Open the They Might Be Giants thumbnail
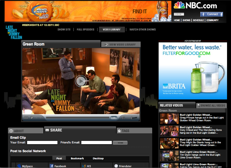 pos(169,143)
